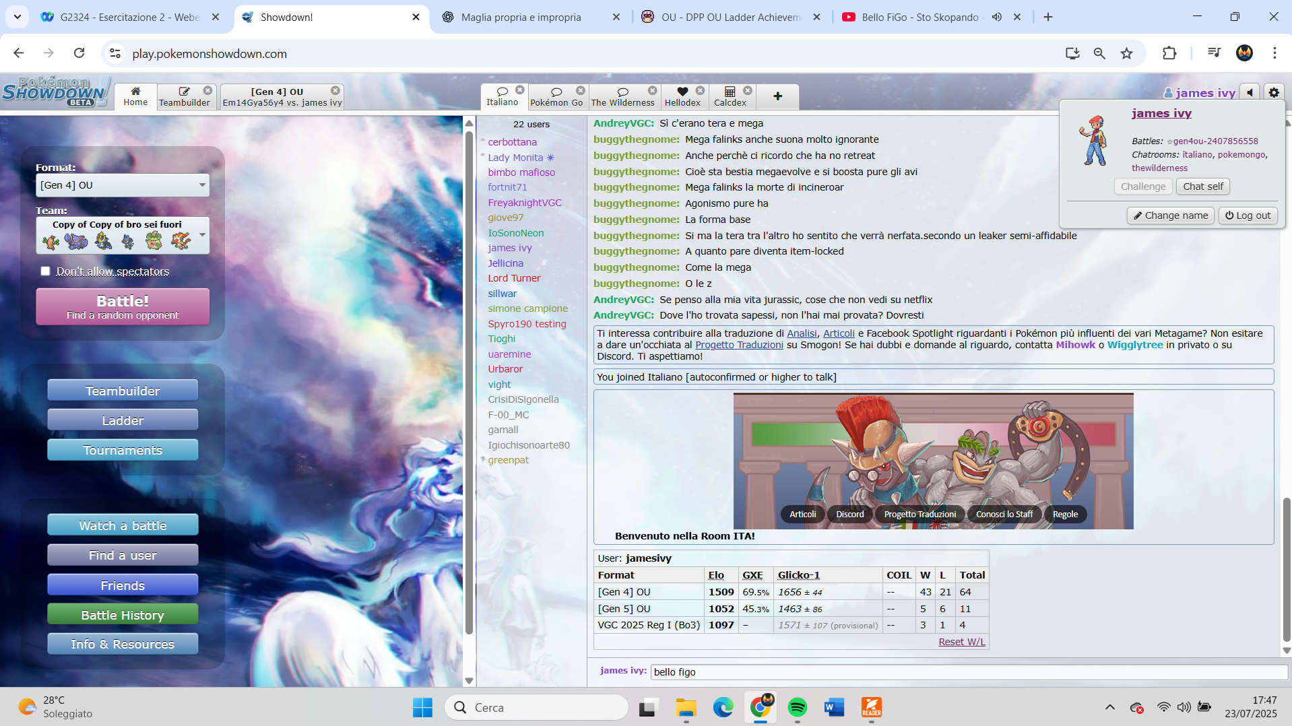Open the Progetto Traduzioni link in the message

[739, 345]
